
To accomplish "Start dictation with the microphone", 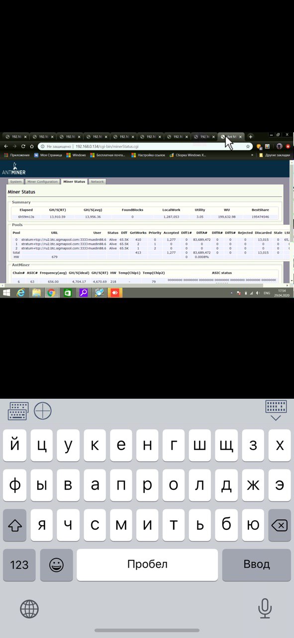I will point(265,609).
